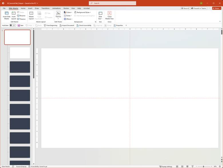The image size is (223, 168).
Task: Switch to Normal view in status bar
Action: 177,167
